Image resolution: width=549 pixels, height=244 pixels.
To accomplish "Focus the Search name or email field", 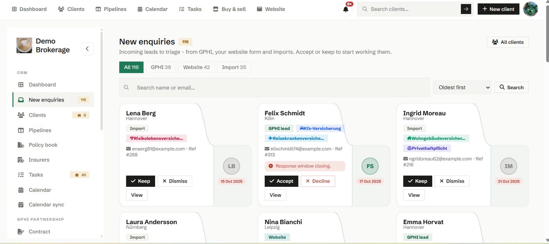I will point(274,87).
